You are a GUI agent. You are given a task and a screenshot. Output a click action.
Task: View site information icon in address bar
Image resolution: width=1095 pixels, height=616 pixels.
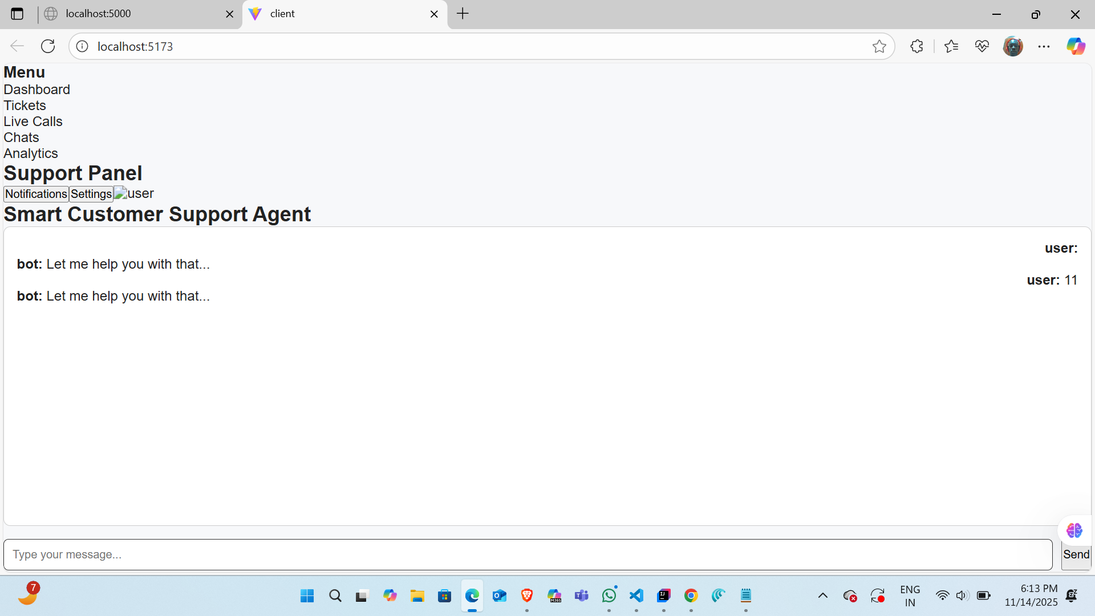coord(82,46)
